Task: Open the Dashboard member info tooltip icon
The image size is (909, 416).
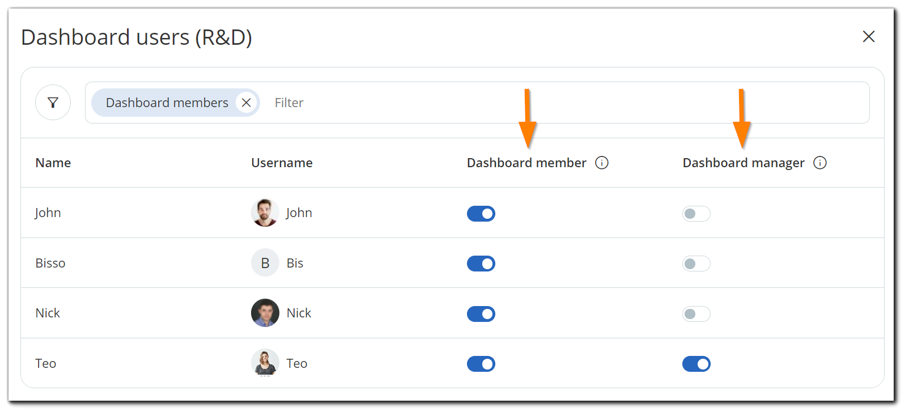Action: coord(602,163)
